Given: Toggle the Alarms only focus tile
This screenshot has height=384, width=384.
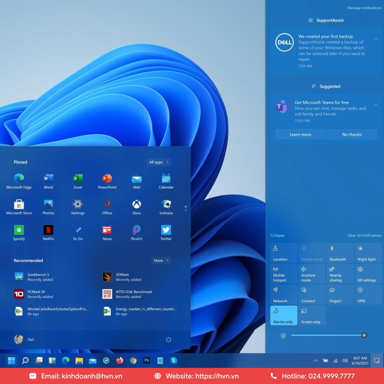Looking at the screenshot, I should click(x=284, y=315).
